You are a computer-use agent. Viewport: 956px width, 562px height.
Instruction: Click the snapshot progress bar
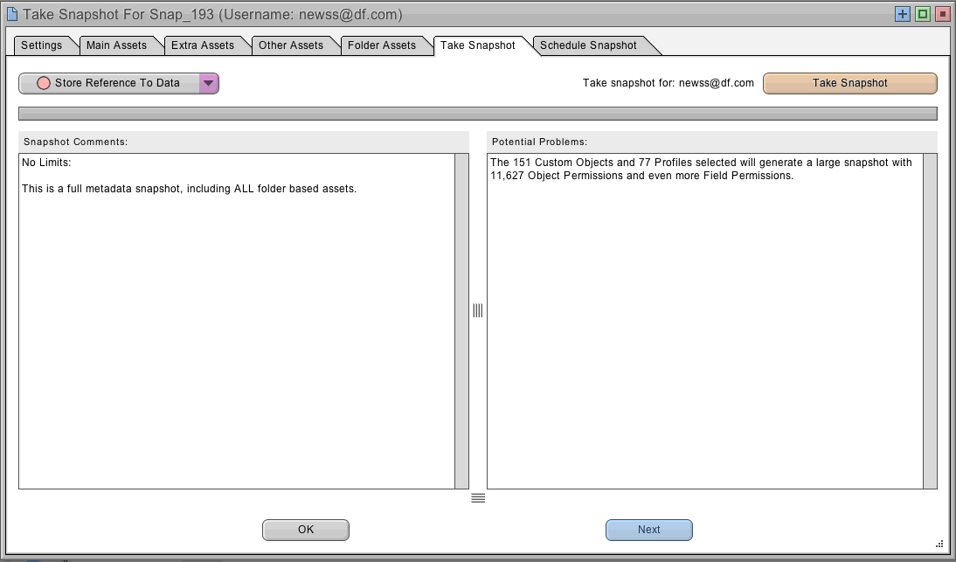point(477,114)
